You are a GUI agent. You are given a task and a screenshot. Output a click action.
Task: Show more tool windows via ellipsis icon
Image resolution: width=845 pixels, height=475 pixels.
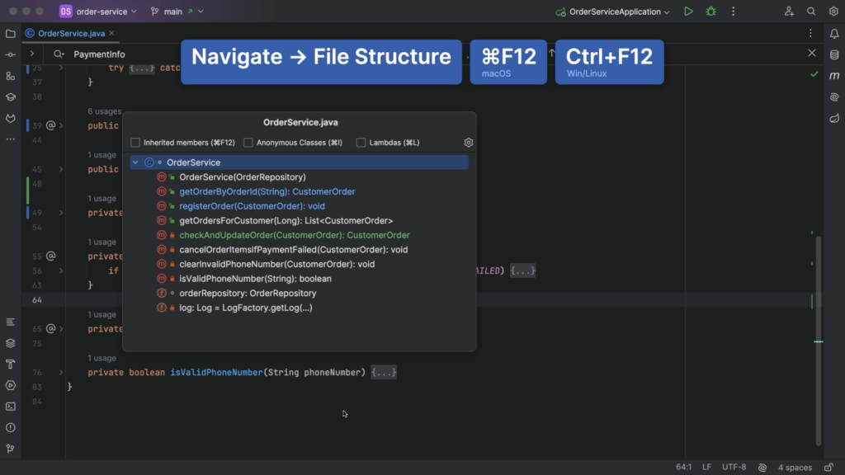pos(10,139)
